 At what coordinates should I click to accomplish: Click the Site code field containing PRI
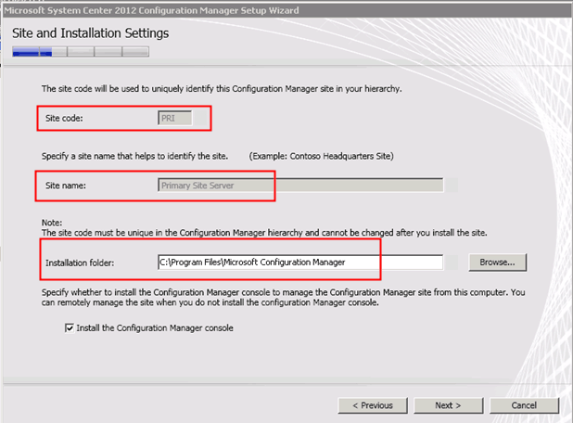tap(175, 118)
